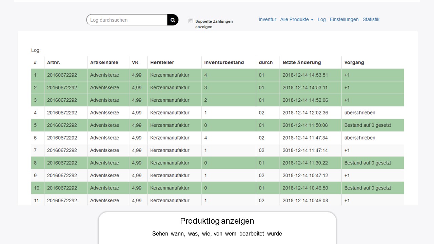
Task: Click the Inventurbestand column header
Action: [224, 63]
